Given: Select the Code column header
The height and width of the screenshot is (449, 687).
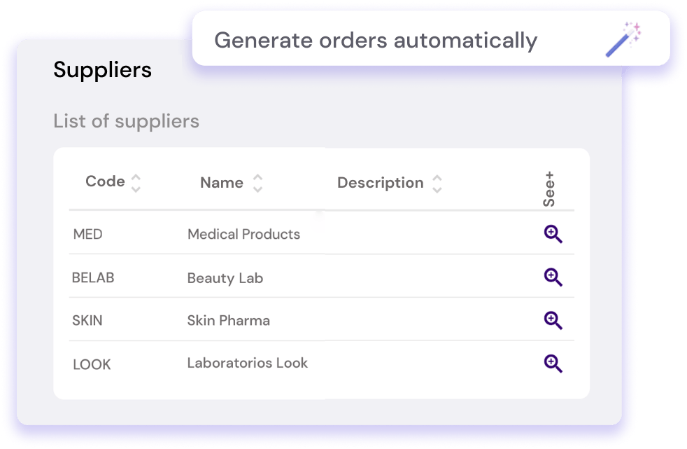Looking at the screenshot, I should point(104,181).
